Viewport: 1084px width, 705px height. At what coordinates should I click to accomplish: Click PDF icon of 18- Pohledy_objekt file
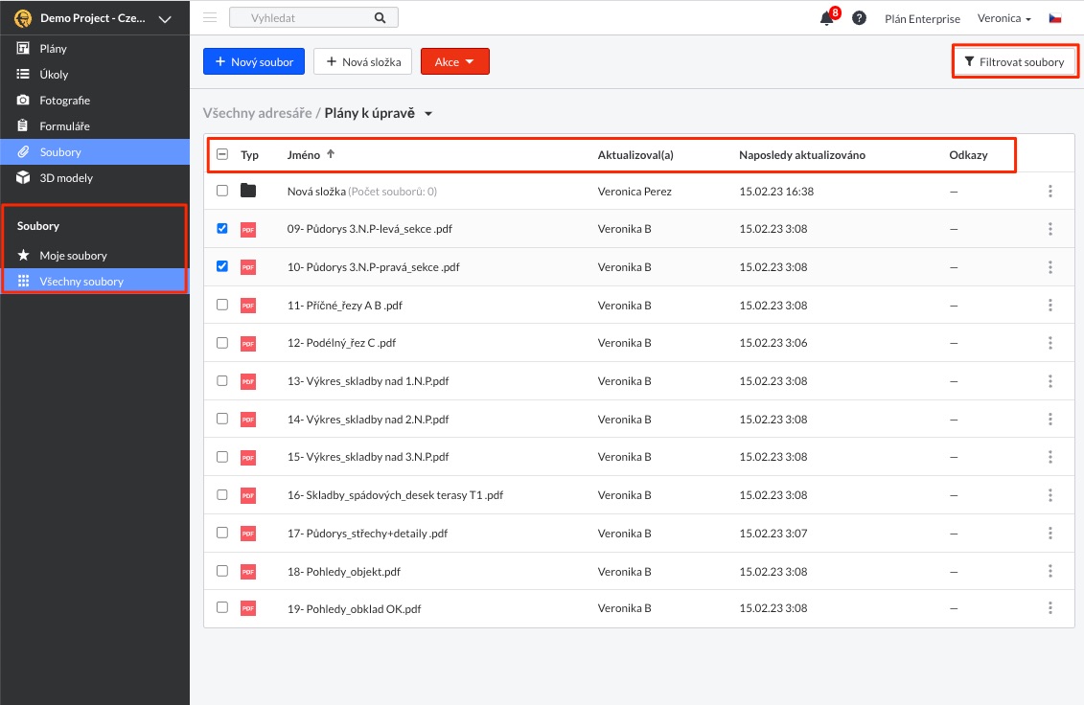(248, 572)
